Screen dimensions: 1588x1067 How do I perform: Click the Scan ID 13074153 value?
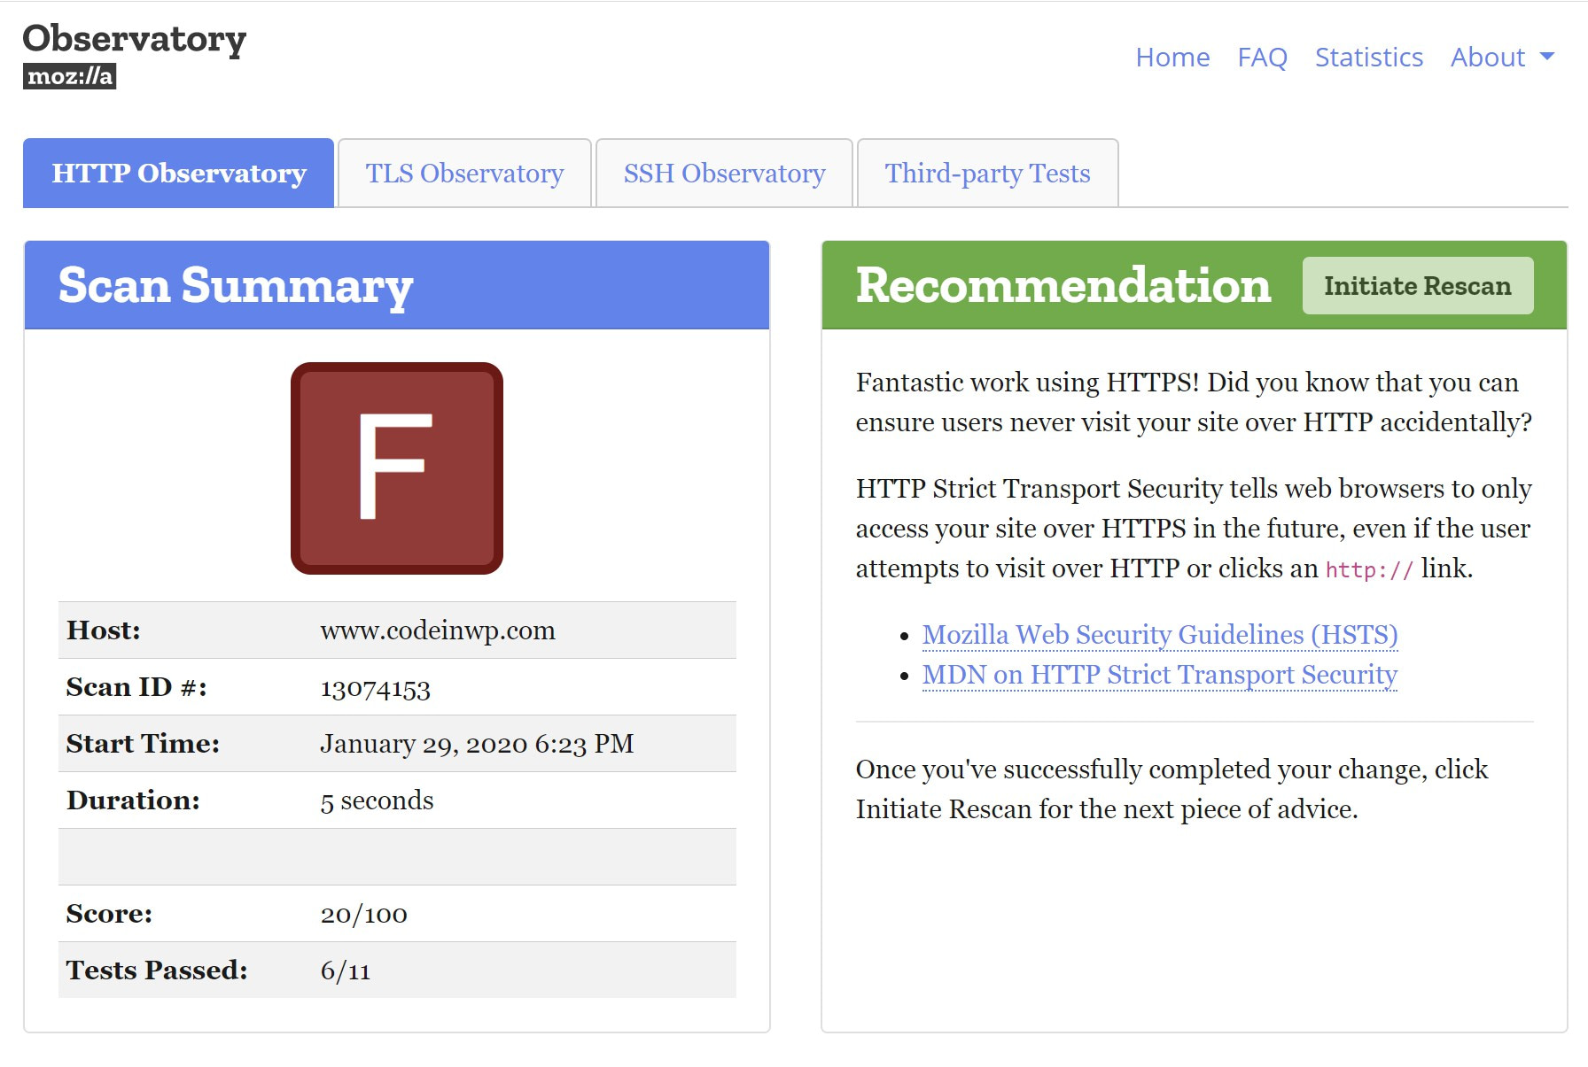(376, 688)
